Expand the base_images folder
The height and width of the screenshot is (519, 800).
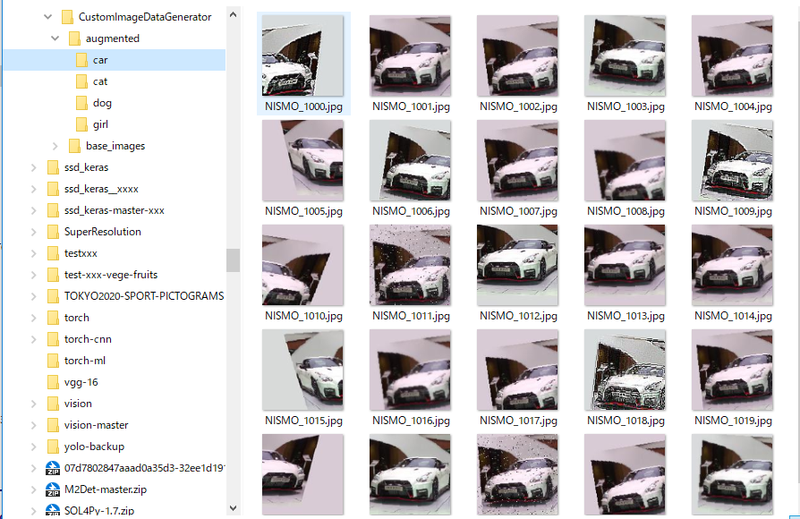click(55, 146)
